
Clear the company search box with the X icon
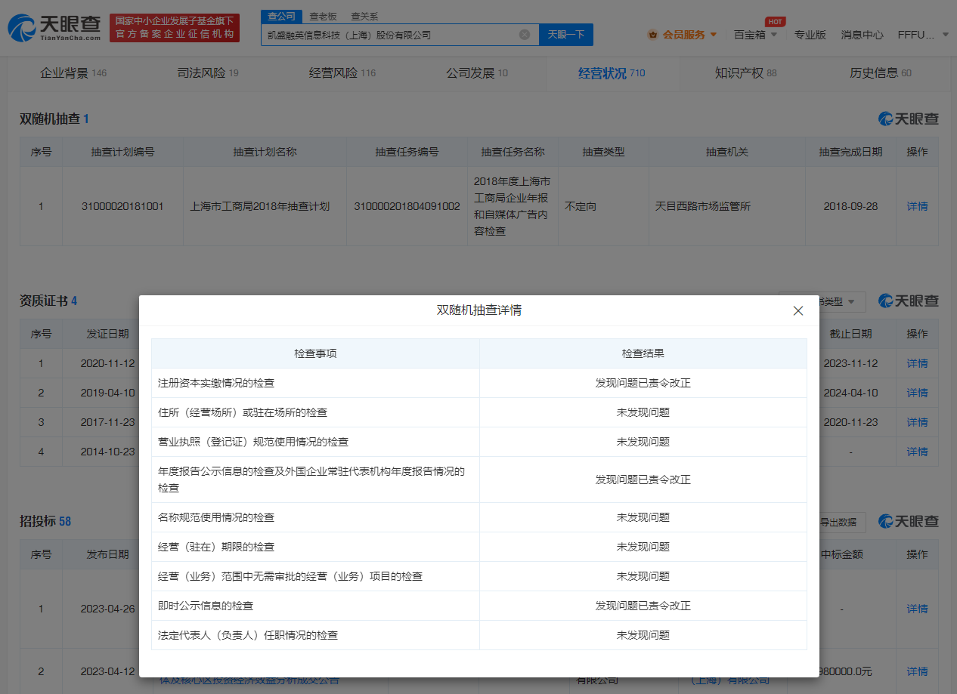[x=525, y=35]
